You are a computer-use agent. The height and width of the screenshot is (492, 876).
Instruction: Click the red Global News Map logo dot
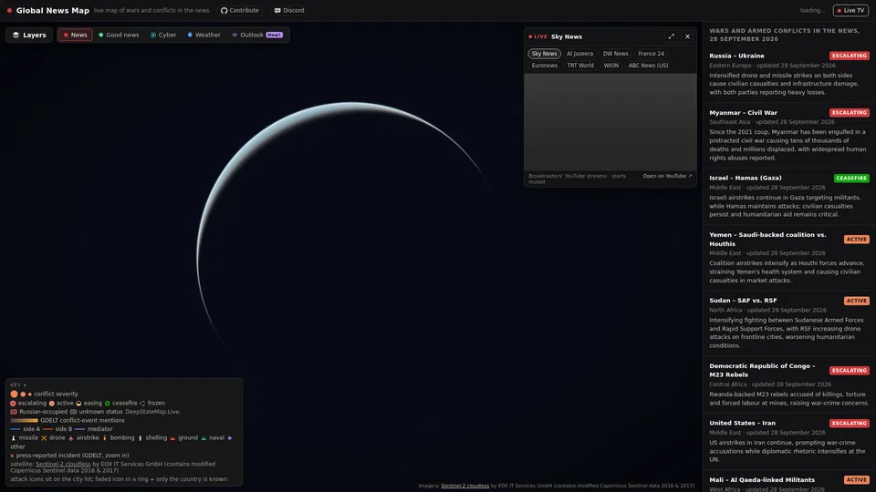[x=9, y=10]
